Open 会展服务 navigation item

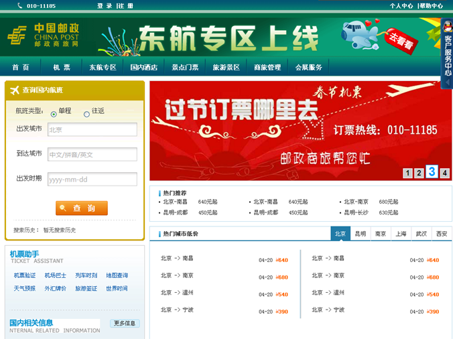point(308,67)
